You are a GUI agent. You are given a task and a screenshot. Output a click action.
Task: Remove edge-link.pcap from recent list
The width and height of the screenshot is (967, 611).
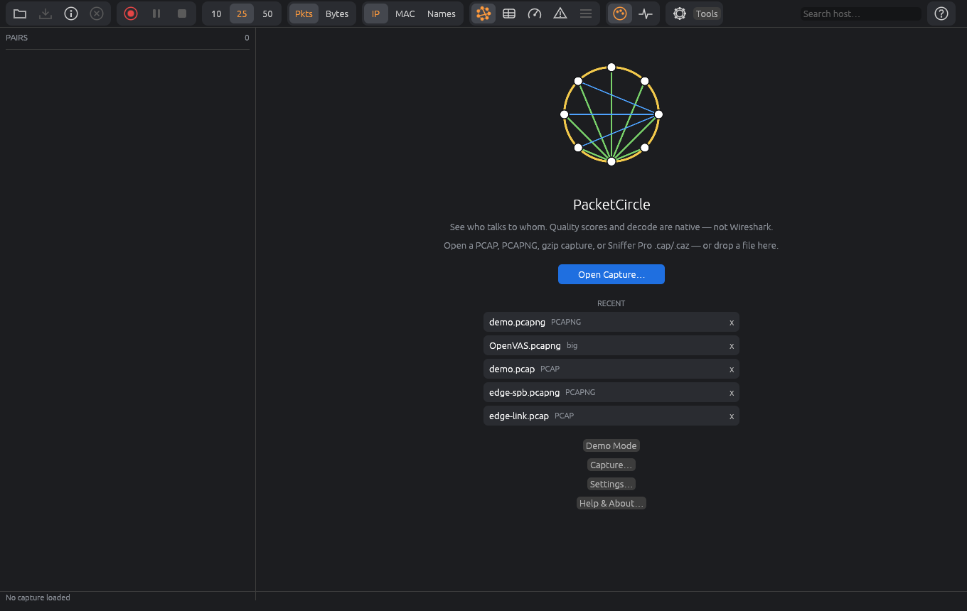[732, 416]
